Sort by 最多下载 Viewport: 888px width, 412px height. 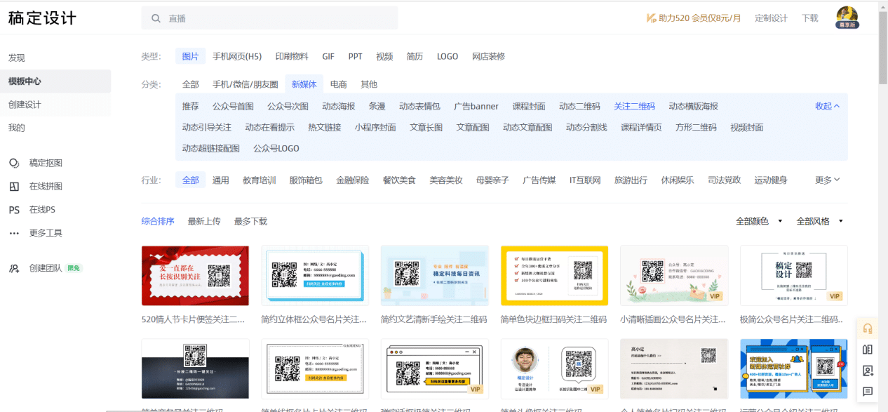250,221
